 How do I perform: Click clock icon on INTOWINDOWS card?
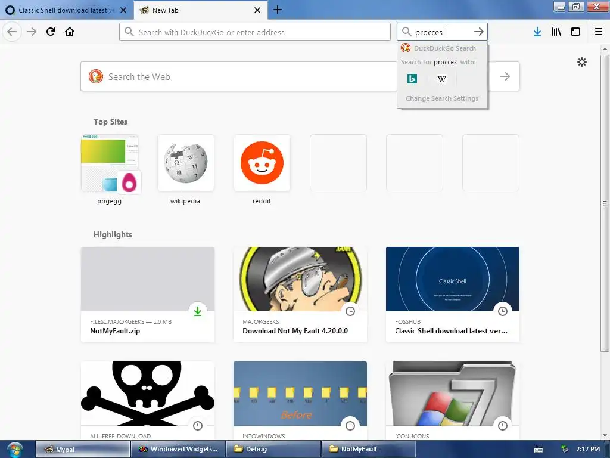(x=350, y=426)
